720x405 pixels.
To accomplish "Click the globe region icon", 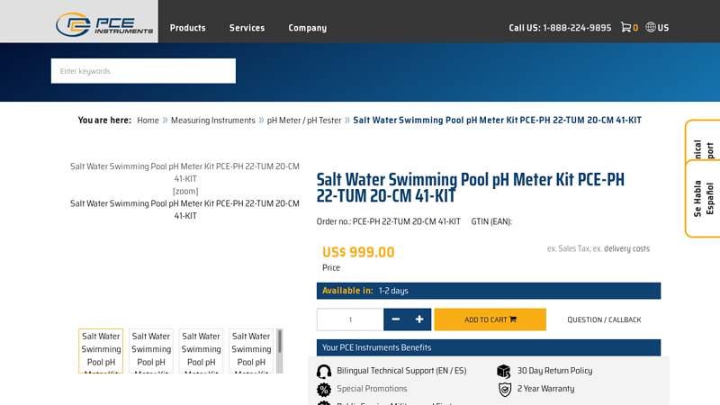I will pos(651,27).
